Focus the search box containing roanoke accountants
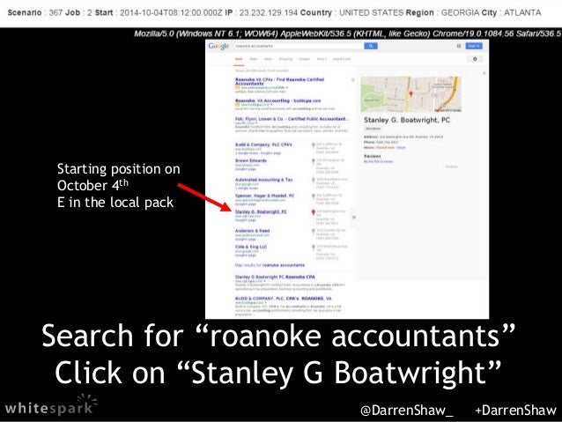This screenshot has height=422, width=562. [x=299, y=46]
